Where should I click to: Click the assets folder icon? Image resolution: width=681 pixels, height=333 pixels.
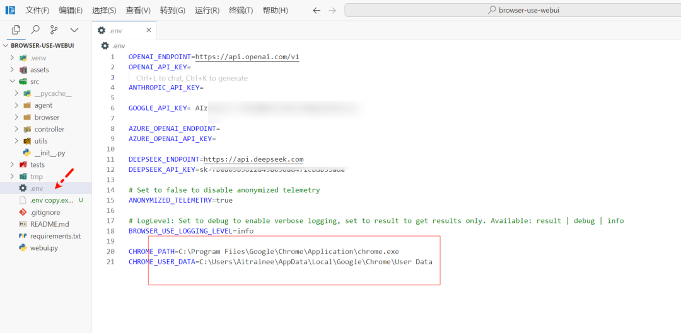23,70
